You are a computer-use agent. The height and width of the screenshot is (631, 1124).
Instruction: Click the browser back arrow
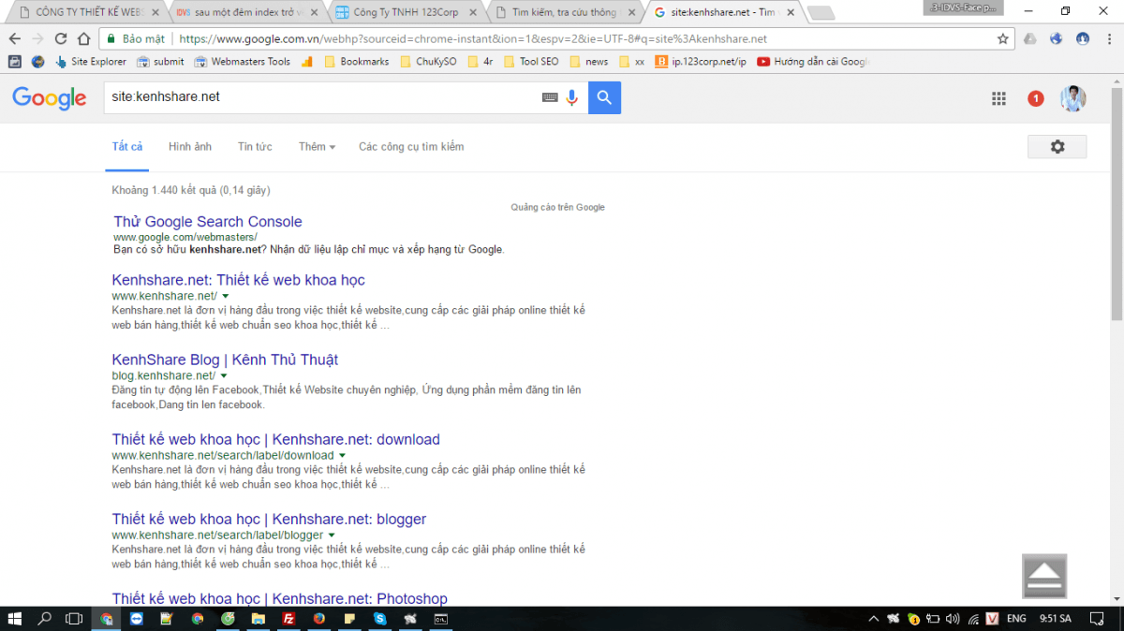[16, 39]
